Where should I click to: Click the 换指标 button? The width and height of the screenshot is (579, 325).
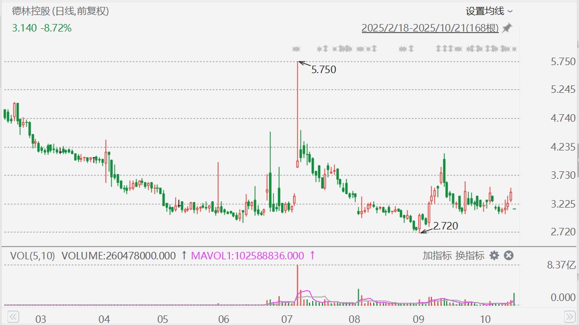pos(470,255)
